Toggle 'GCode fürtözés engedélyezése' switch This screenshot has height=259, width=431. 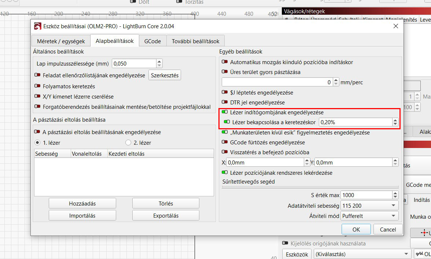[225, 143]
